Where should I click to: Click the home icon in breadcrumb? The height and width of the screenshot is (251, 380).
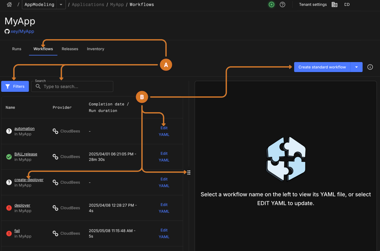9,4
